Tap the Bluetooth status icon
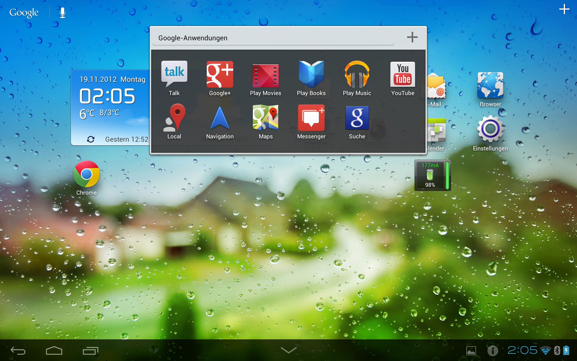 click(x=557, y=350)
